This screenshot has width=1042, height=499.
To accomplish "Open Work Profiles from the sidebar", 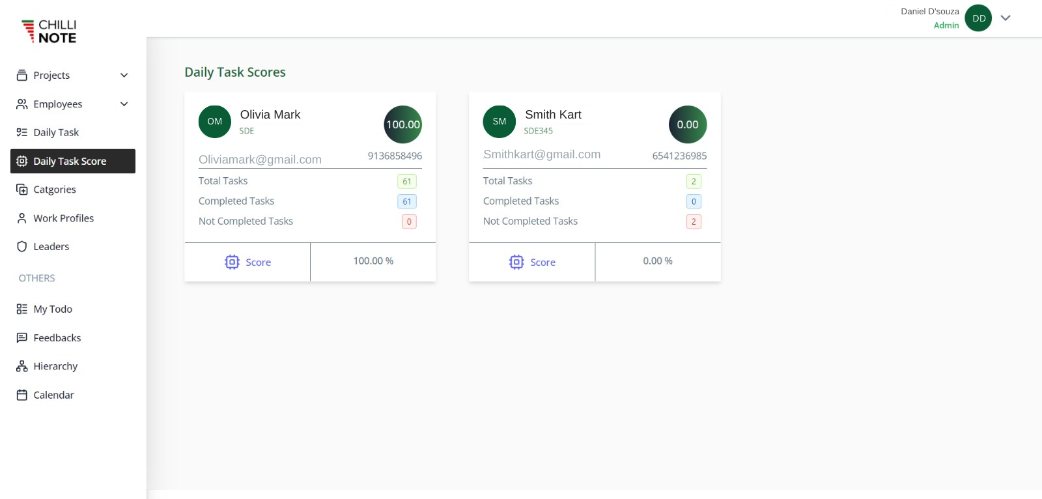I will (63, 218).
